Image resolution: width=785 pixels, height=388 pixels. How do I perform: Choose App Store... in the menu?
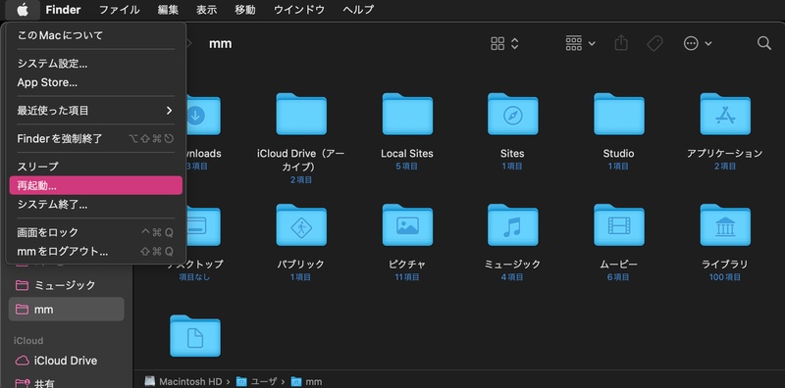click(95, 82)
